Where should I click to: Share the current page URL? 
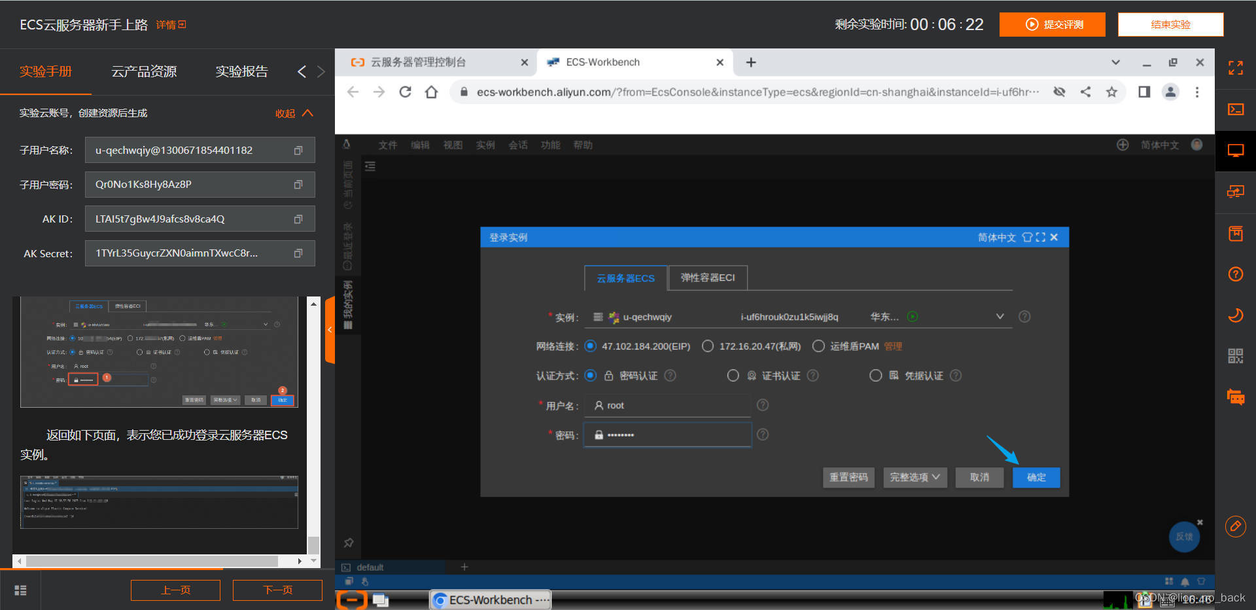click(1085, 92)
